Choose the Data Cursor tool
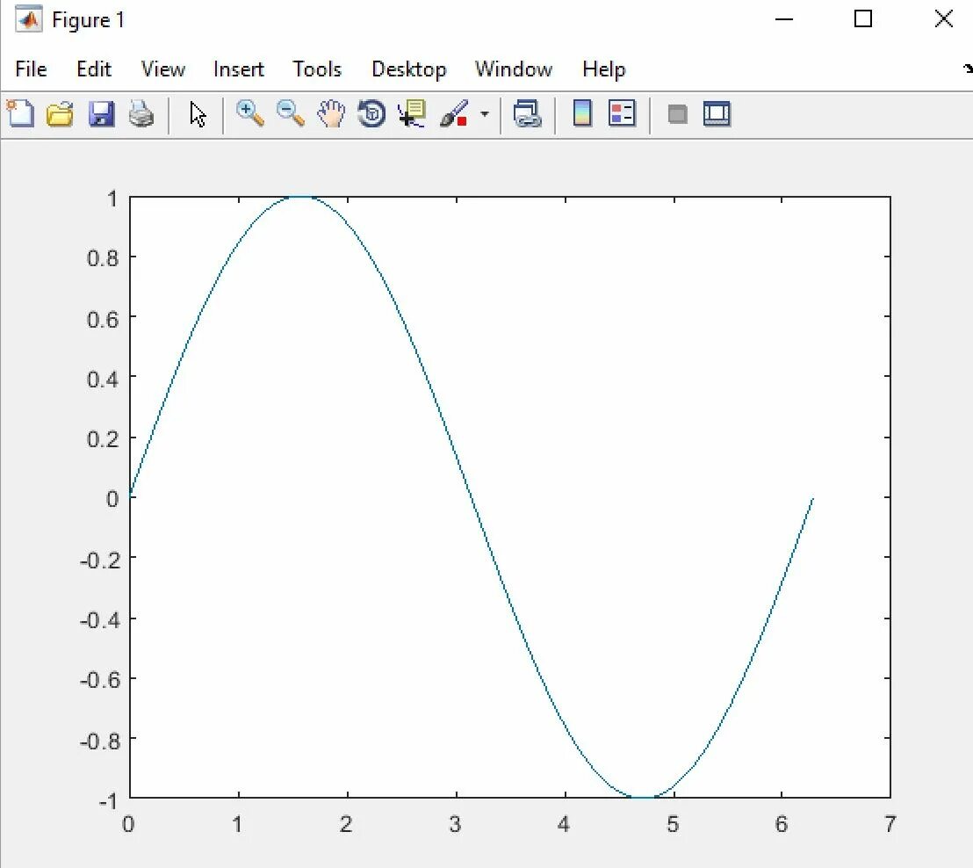This screenshot has width=973, height=868. 411,114
